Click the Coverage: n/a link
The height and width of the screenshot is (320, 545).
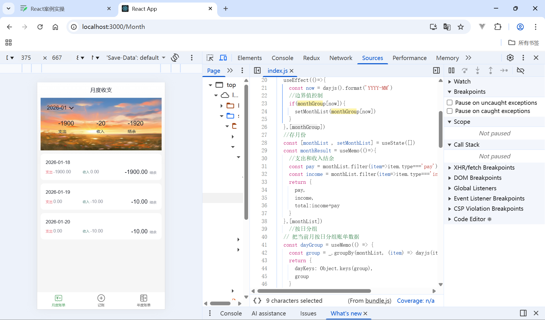(415, 301)
